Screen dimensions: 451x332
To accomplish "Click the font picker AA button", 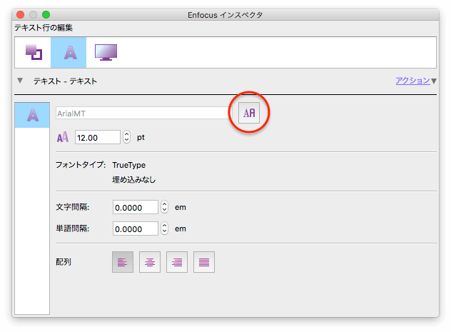I will [249, 113].
